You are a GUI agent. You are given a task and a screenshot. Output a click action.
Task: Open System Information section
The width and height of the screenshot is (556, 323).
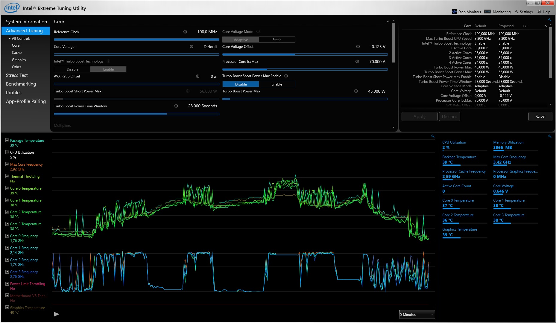[26, 22]
